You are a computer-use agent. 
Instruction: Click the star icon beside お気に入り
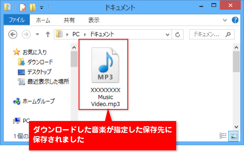pyautogui.click(x=17, y=52)
